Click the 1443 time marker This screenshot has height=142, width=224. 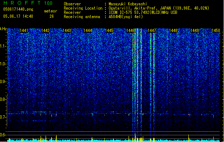click(67, 31)
